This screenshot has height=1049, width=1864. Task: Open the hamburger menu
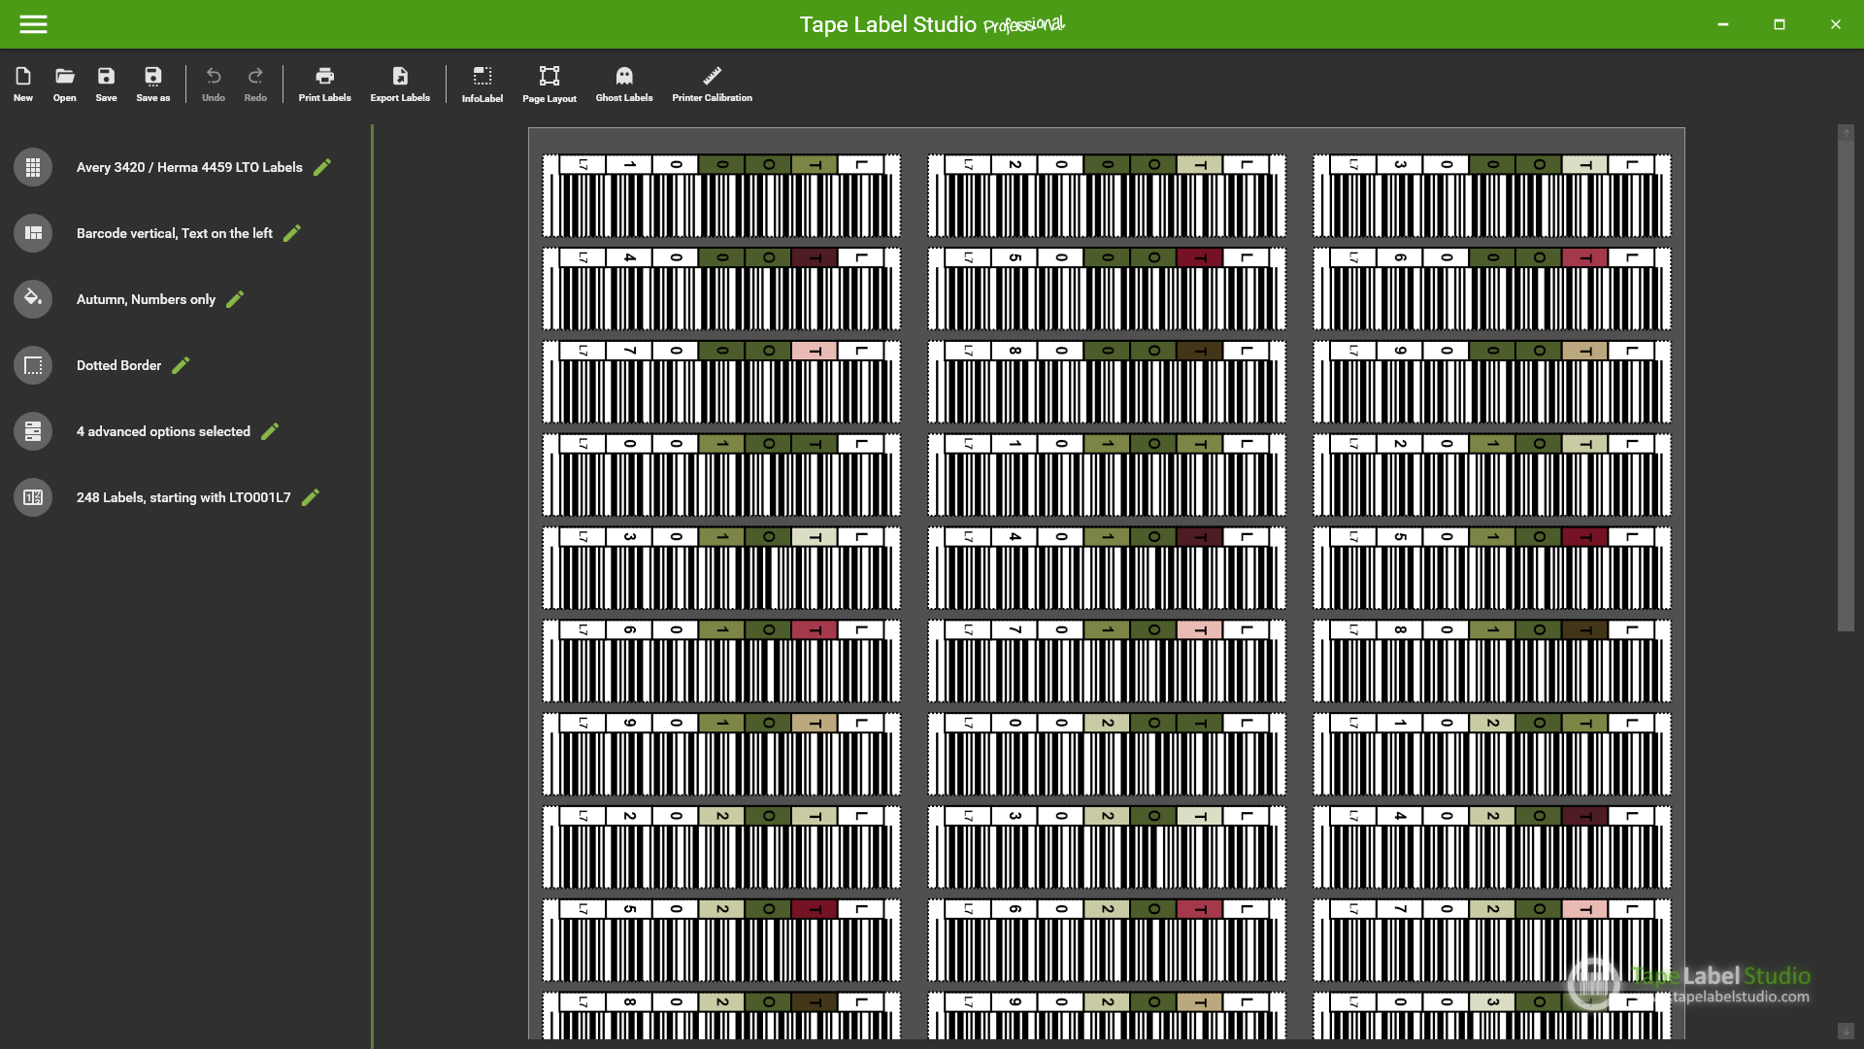(x=33, y=24)
